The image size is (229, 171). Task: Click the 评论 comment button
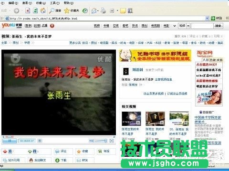[63, 152]
